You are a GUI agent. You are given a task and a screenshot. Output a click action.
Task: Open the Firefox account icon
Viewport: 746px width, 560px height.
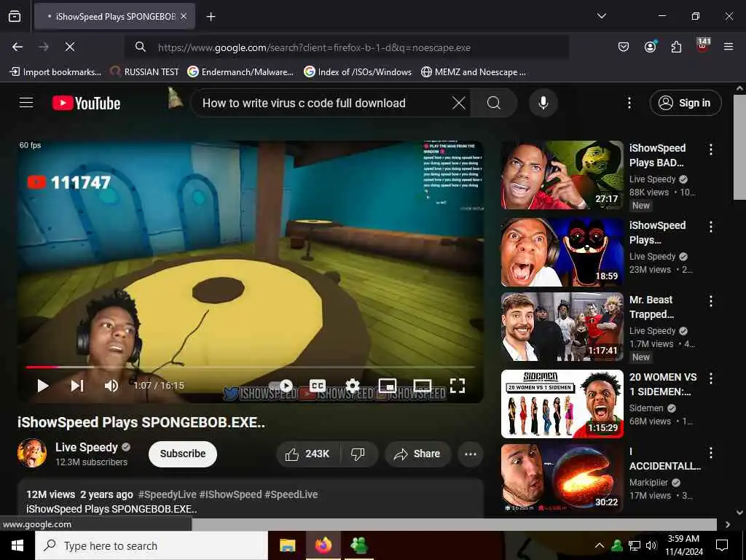click(x=650, y=46)
